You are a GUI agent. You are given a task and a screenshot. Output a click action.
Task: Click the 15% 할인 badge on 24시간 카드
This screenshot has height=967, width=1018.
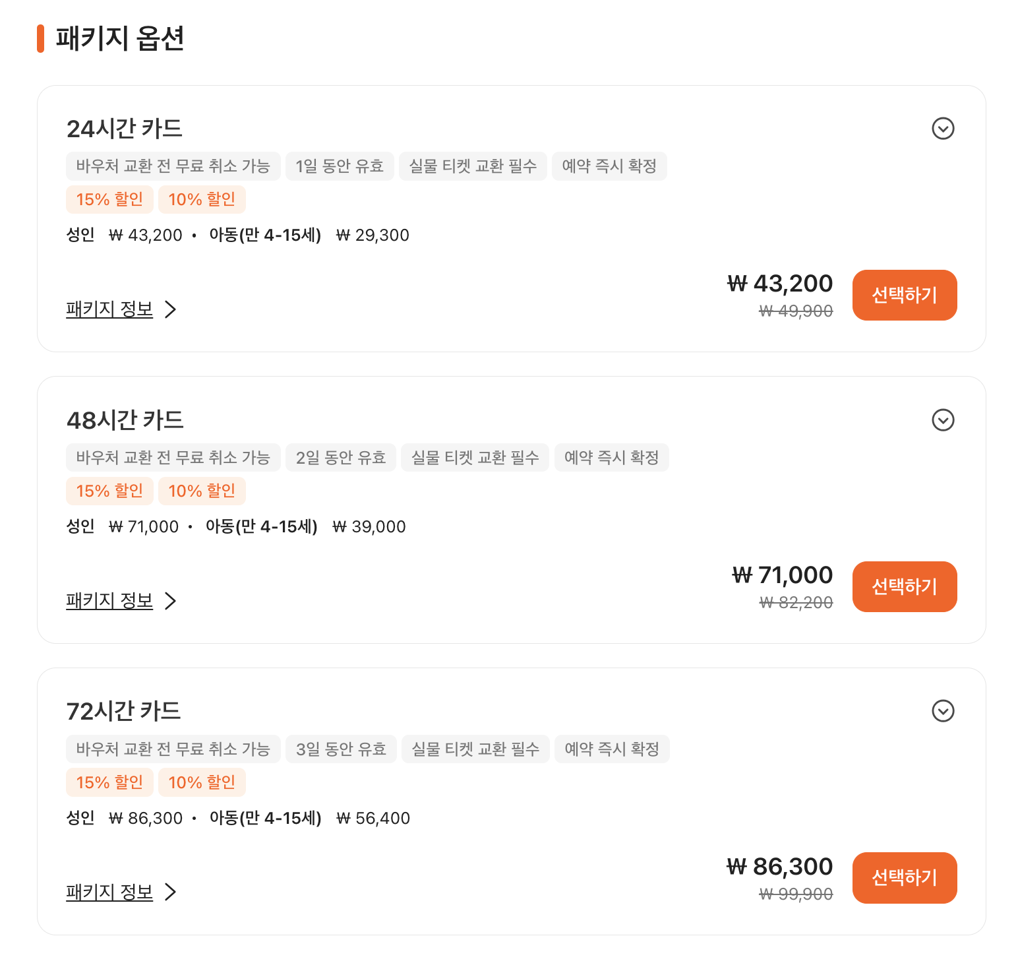(109, 199)
